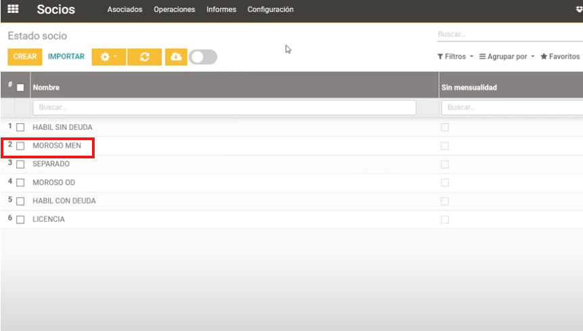Viewport: 583px width, 331px height.
Task: Click the IMPORTAR button
Action: click(66, 57)
